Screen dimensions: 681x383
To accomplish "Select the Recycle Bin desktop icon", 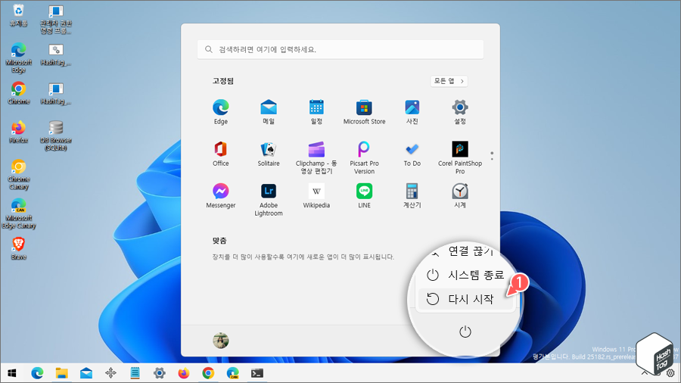I will click(18, 15).
